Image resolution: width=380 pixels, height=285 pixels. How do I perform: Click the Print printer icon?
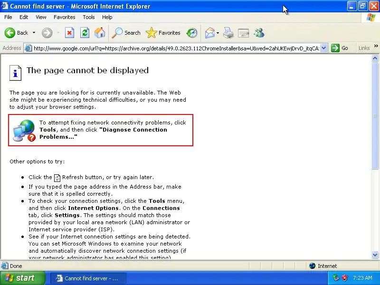[228, 33]
